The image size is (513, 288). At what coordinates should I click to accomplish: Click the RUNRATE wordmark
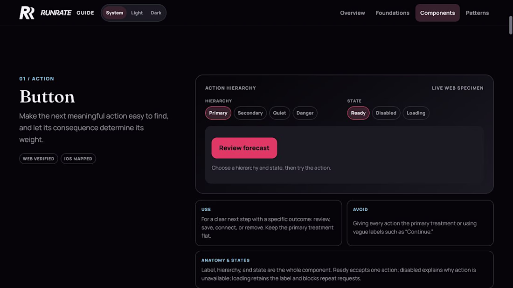[x=56, y=13]
